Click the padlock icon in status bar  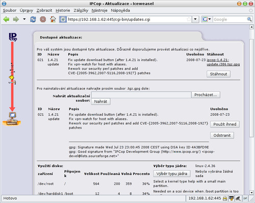tap(225, 198)
